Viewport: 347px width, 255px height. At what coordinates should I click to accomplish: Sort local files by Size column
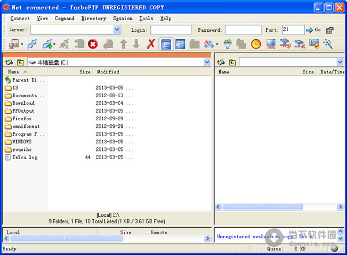click(x=71, y=72)
